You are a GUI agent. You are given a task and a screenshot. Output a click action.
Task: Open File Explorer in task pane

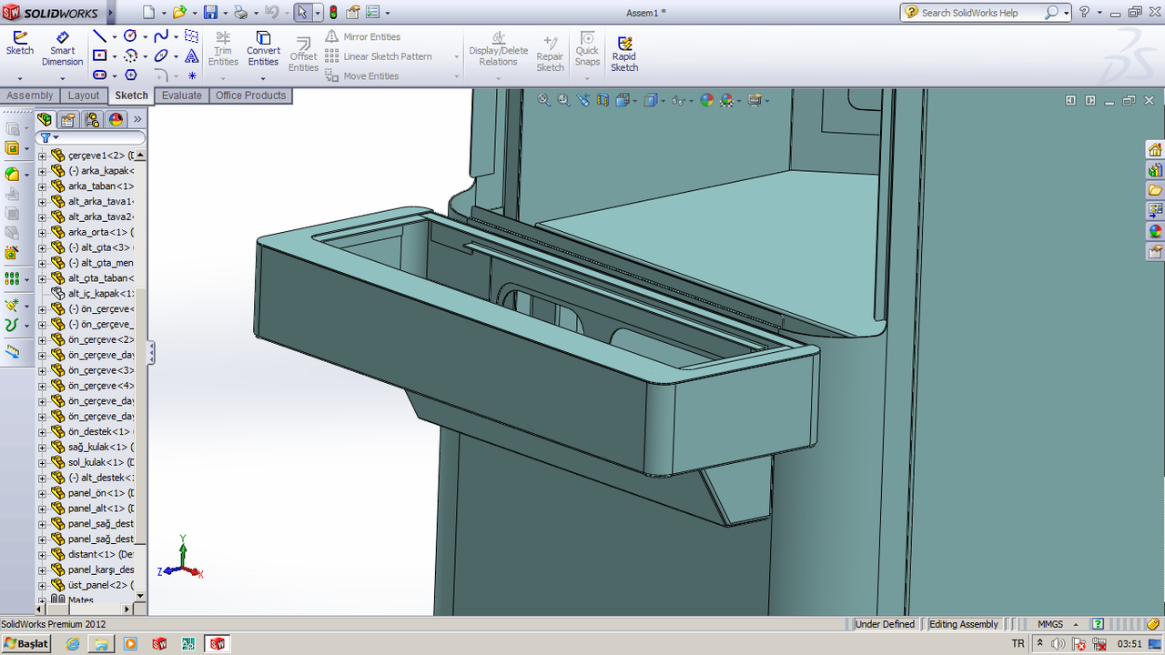(x=1155, y=190)
